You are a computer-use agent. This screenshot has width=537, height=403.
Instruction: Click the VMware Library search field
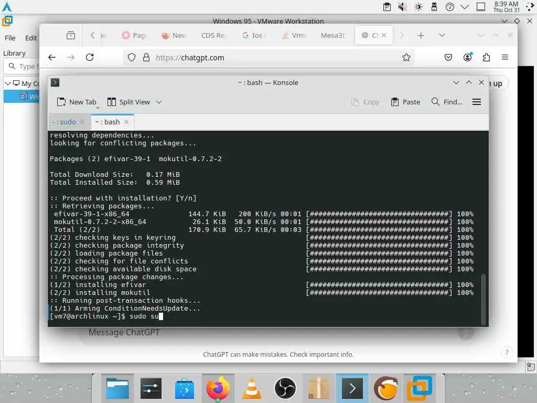pyautogui.click(x=22, y=66)
